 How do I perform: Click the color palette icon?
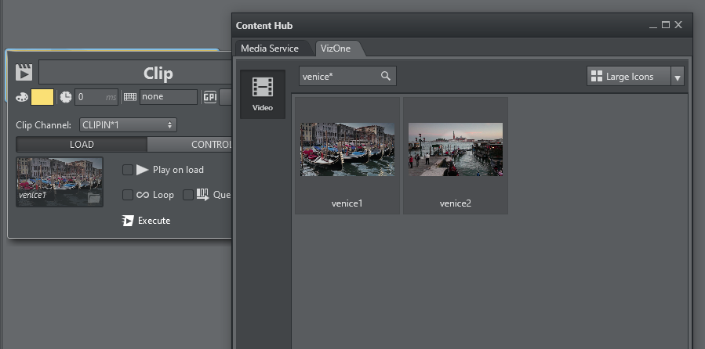pyautogui.click(x=22, y=97)
